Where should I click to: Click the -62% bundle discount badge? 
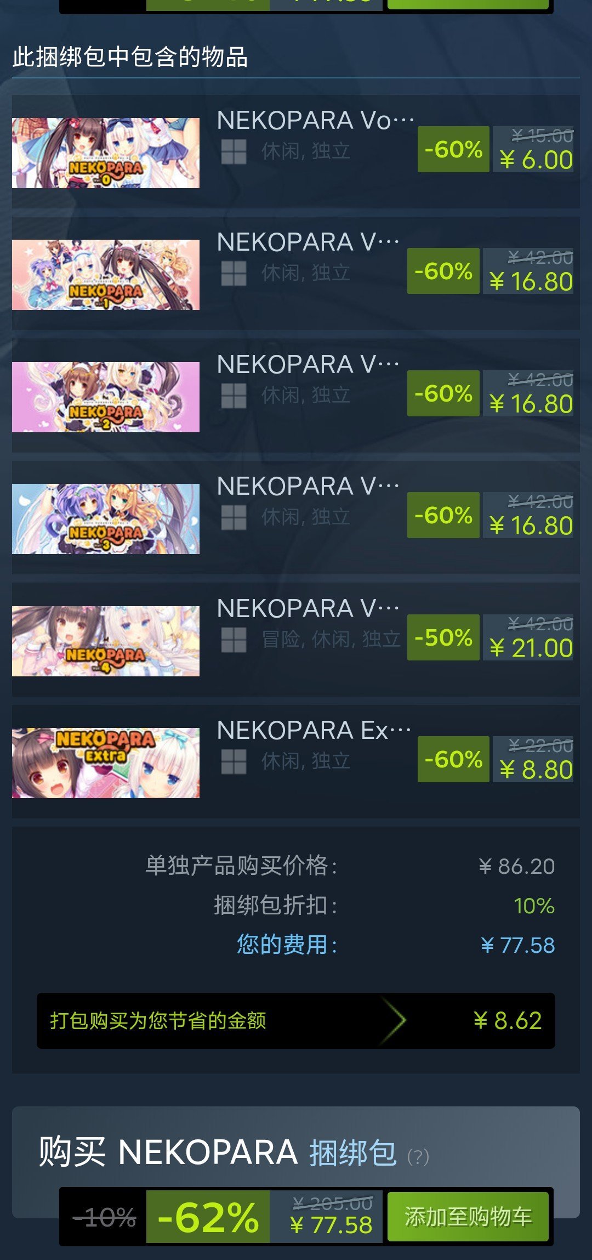(208, 1217)
